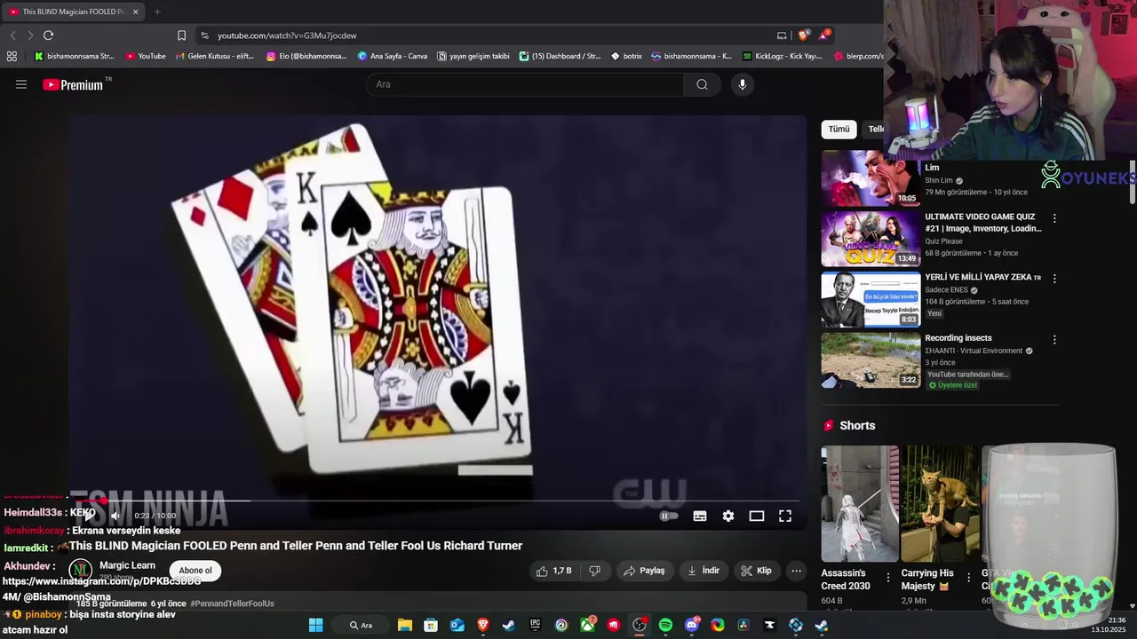The image size is (1137, 639).
Task: Open options menu for ULTIMATE VIDEO GAME QUIZ
Action: (1054, 218)
